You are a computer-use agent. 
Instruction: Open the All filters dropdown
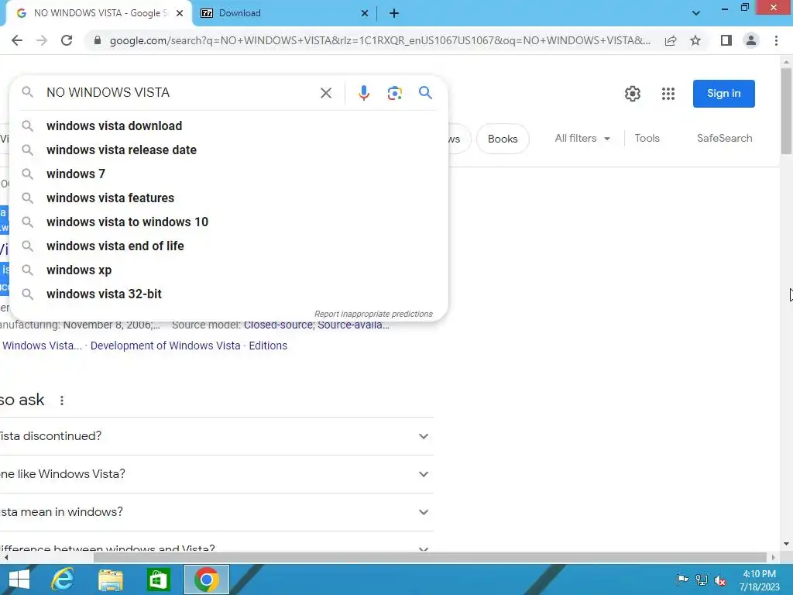point(582,138)
